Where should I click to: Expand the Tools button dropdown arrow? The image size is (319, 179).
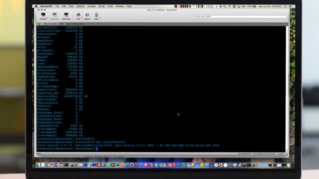(100, 18)
